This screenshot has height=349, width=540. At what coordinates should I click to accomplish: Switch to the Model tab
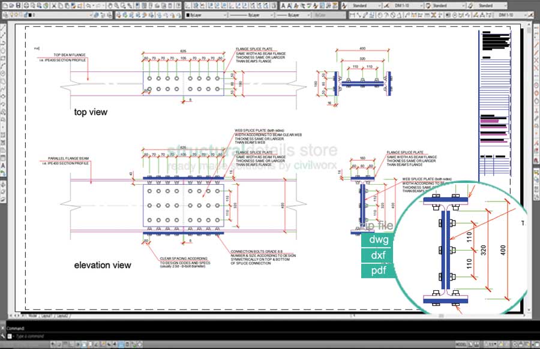point(32,315)
